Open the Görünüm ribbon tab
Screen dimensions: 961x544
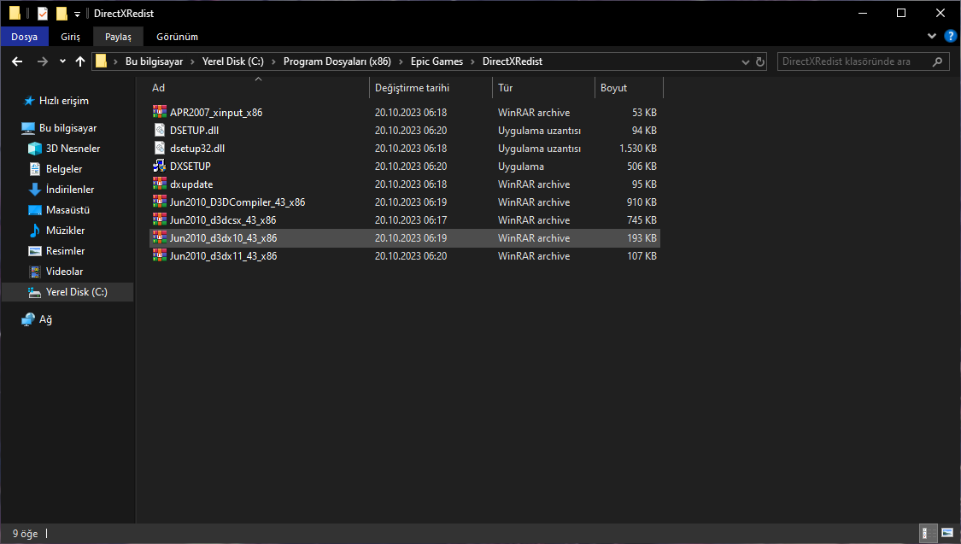pos(177,37)
